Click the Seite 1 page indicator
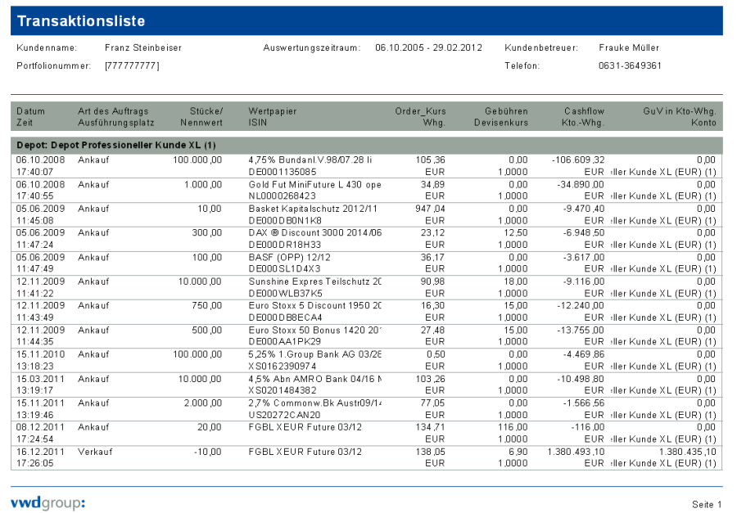This screenshot has height=513, width=737. pyautogui.click(x=707, y=504)
